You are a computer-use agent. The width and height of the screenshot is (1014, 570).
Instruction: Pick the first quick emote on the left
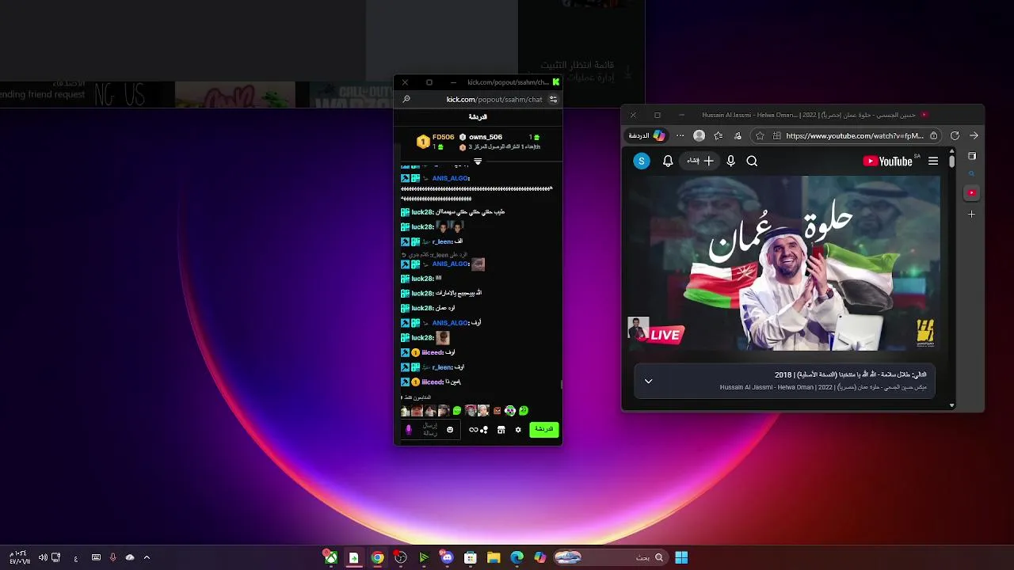click(x=405, y=411)
